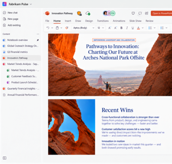Open the Content section more options ellipsis
The width and height of the screenshot is (172, 164).
point(38,34)
